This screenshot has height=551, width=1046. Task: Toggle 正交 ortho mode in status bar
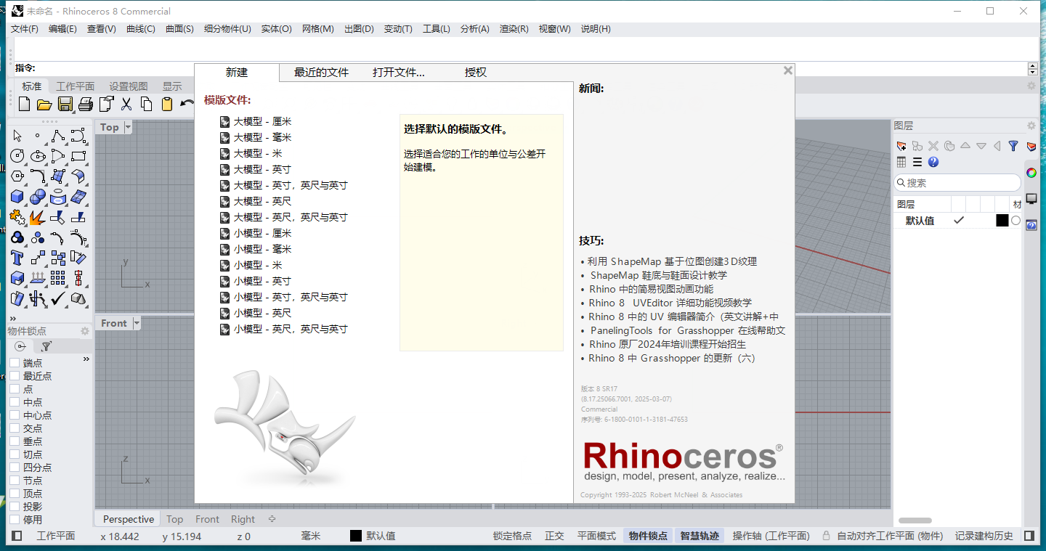pos(554,536)
